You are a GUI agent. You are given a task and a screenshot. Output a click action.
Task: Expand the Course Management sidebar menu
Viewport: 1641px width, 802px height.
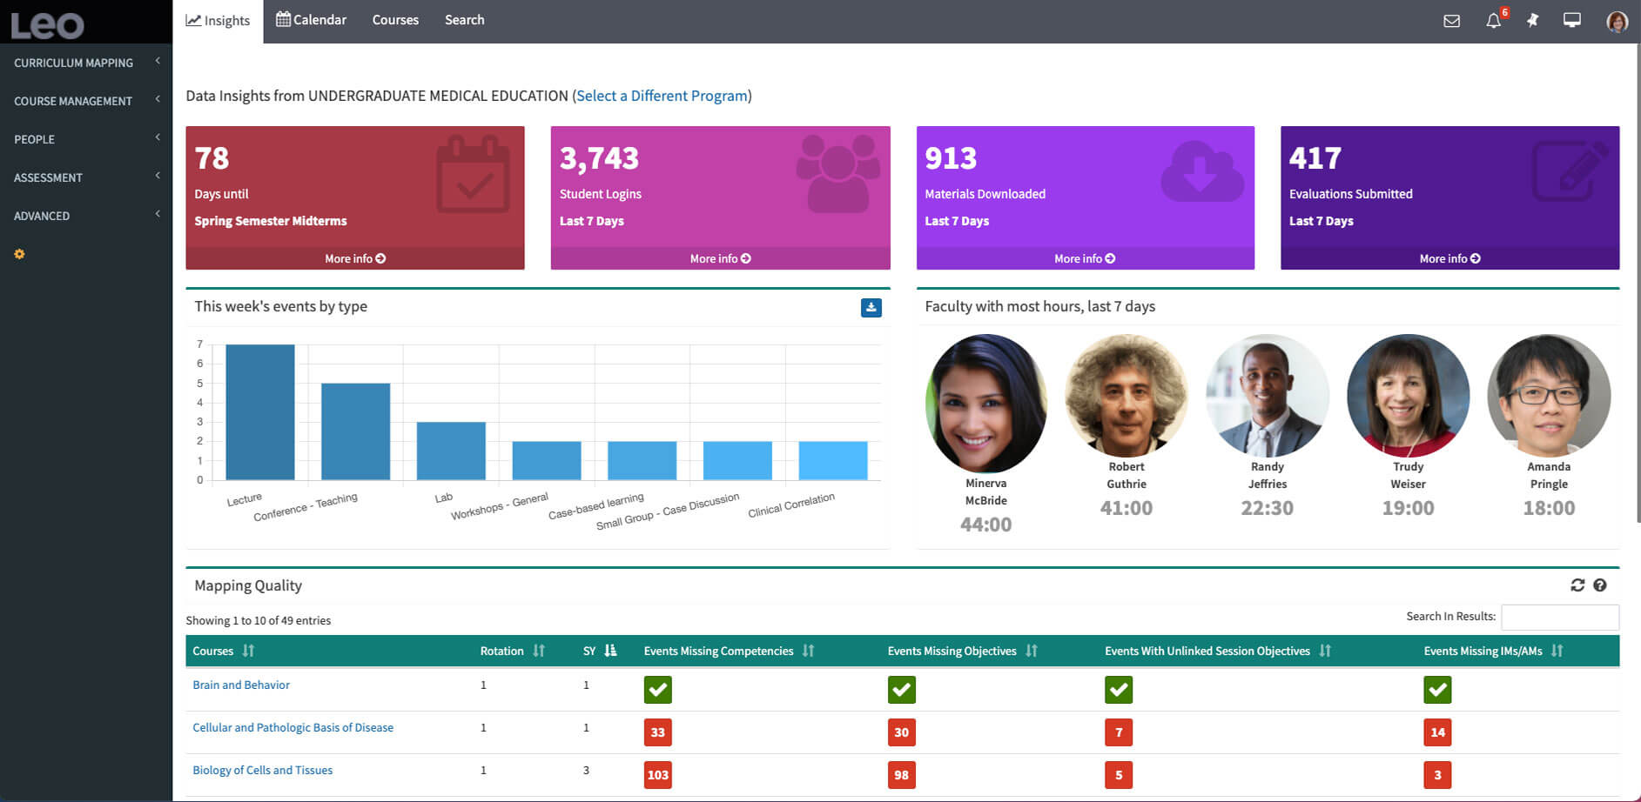click(x=84, y=101)
